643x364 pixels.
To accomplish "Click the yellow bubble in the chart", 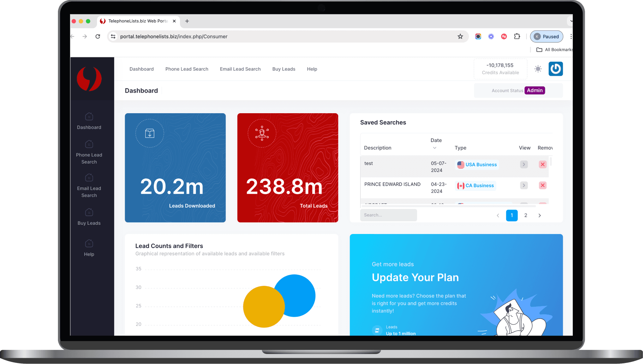I will [264, 307].
